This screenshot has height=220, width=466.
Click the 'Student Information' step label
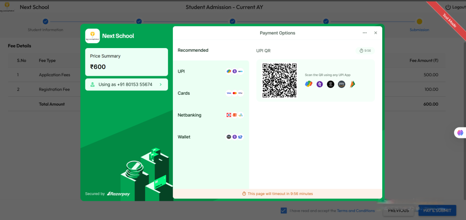click(46, 30)
